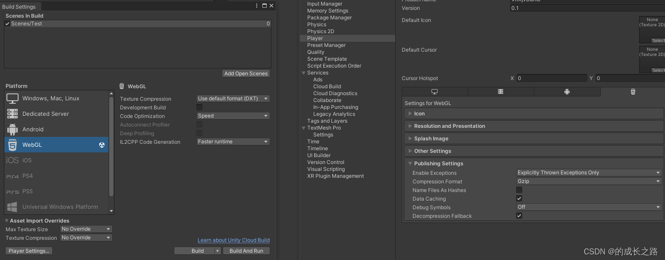Select Default Cursor texture button
The width and height of the screenshot is (665, 260).
point(658,71)
